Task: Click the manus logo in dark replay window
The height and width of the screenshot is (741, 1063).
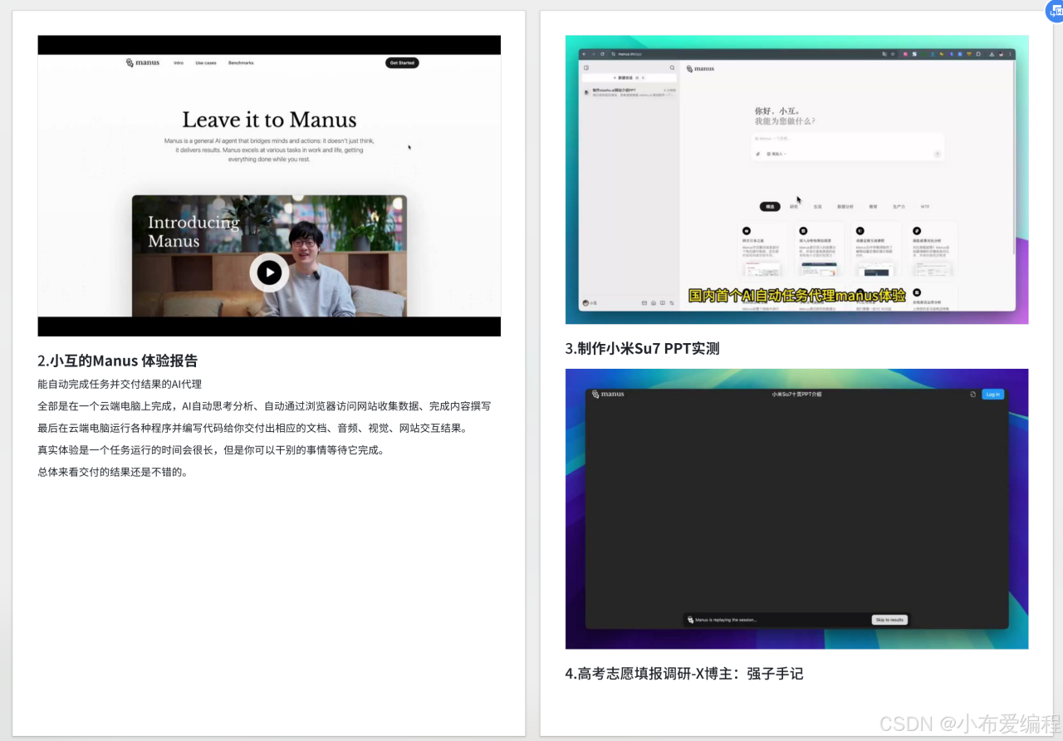Action: [x=608, y=394]
